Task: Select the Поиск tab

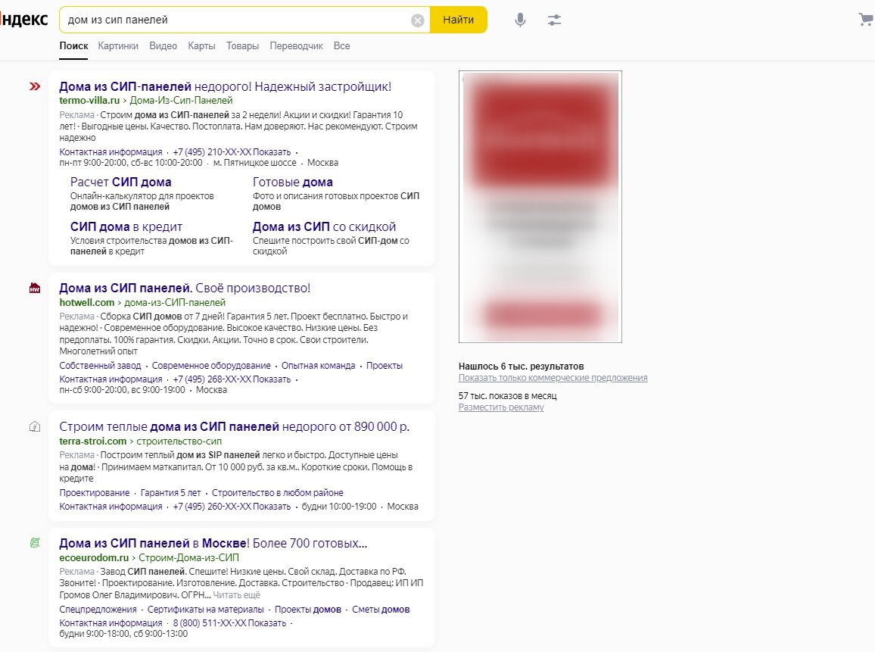Action: (x=73, y=45)
